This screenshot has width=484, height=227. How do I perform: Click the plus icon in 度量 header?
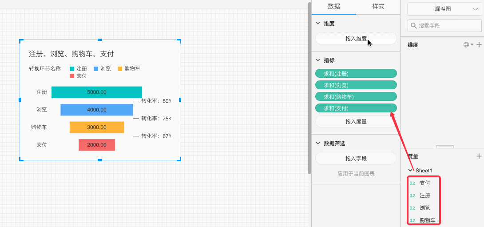(x=479, y=156)
